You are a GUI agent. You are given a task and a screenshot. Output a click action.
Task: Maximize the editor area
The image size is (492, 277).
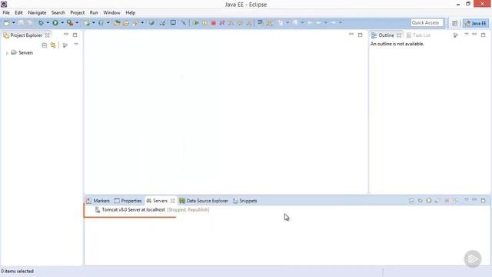point(361,35)
